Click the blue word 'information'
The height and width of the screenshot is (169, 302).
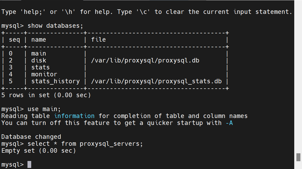pos(74,116)
